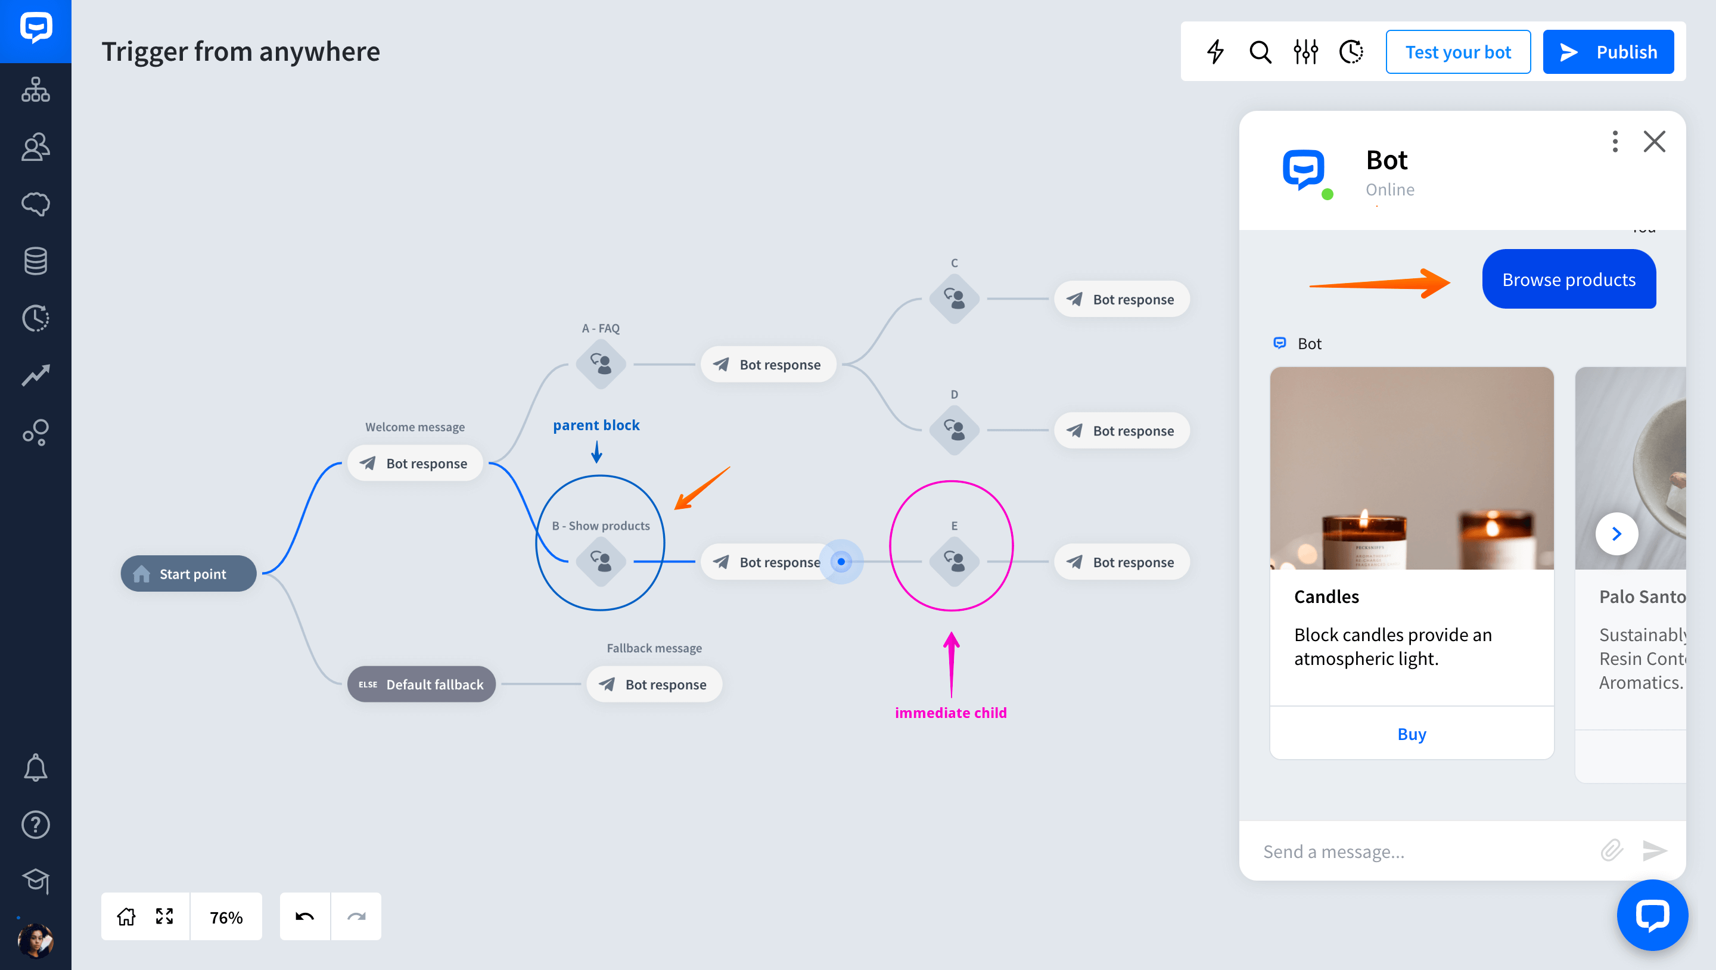Select Bot response after block E

tap(1122, 562)
